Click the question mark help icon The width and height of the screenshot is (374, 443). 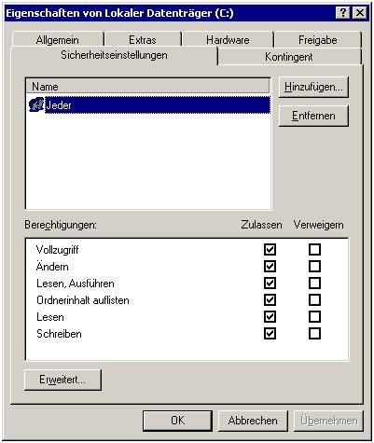click(343, 13)
